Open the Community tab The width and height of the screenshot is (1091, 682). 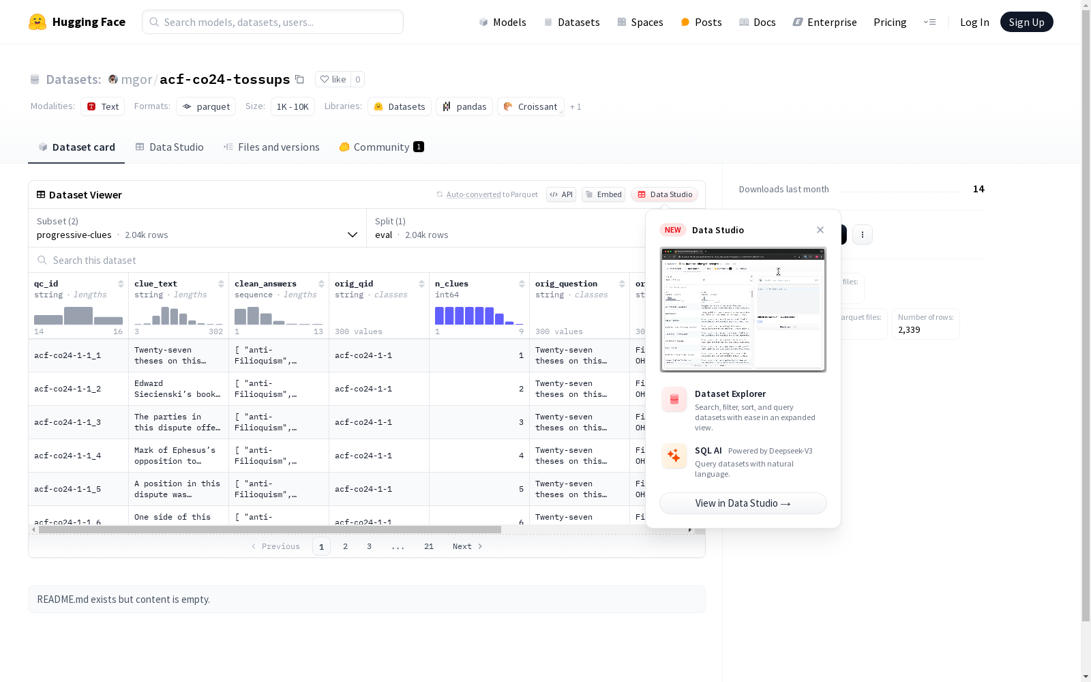tap(382, 147)
